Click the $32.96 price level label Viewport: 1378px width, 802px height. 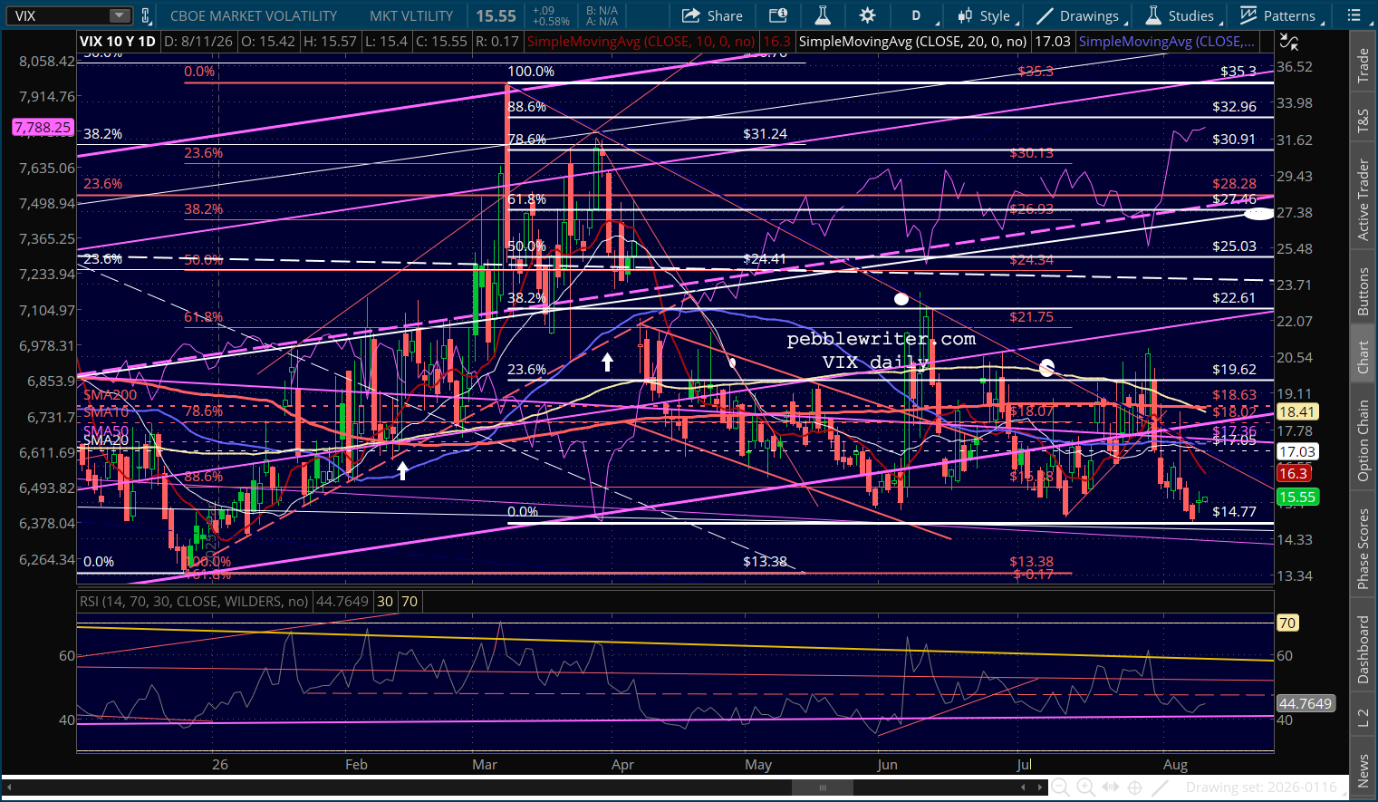coord(1234,107)
